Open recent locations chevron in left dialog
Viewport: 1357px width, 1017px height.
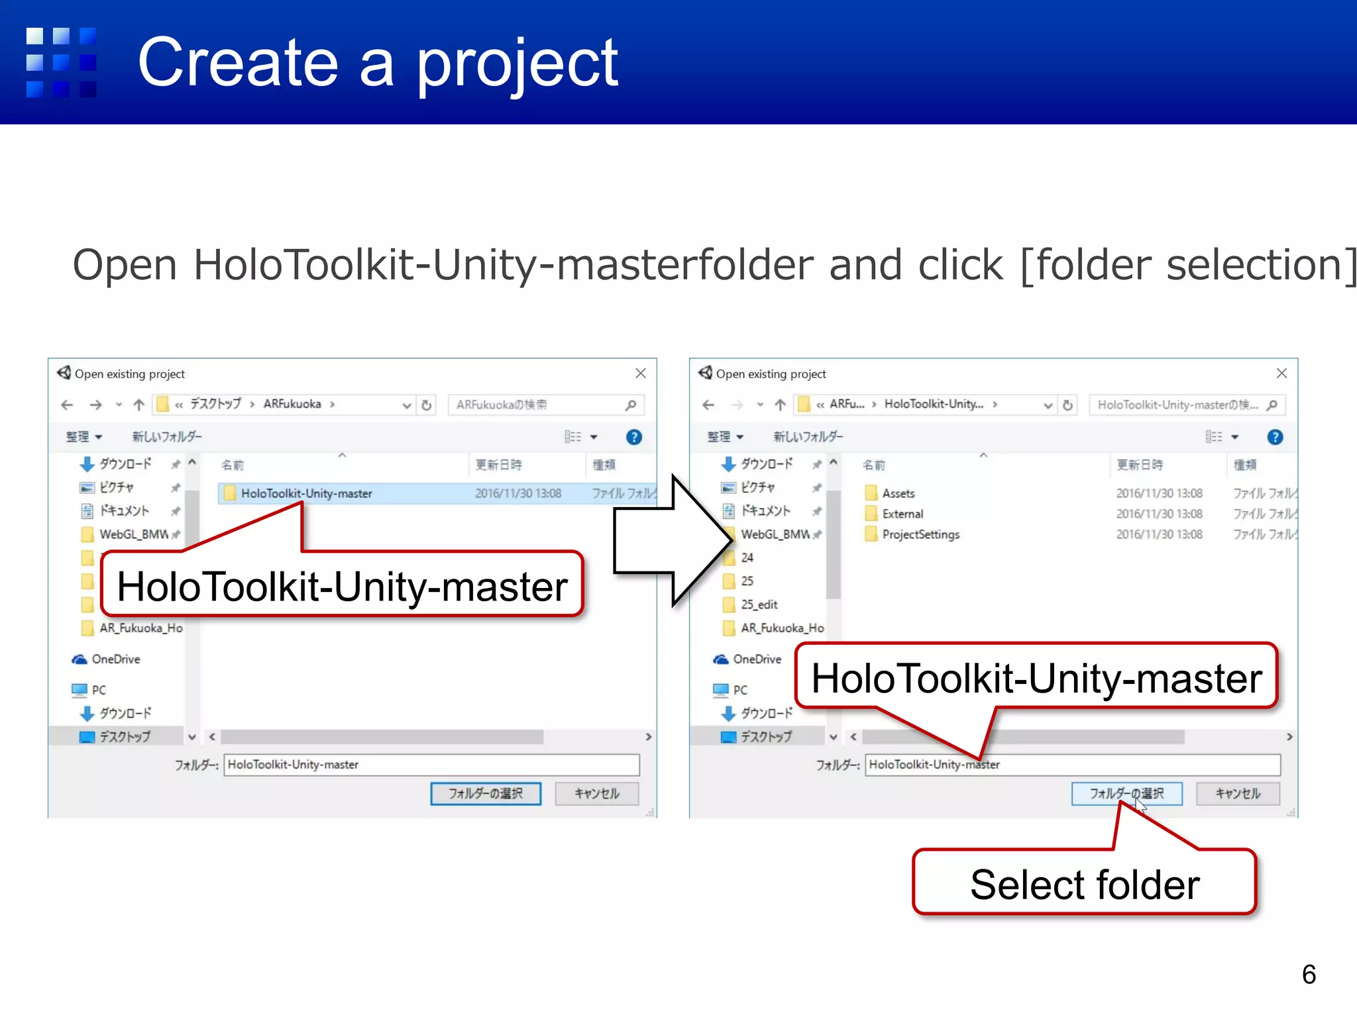point(119,405)
